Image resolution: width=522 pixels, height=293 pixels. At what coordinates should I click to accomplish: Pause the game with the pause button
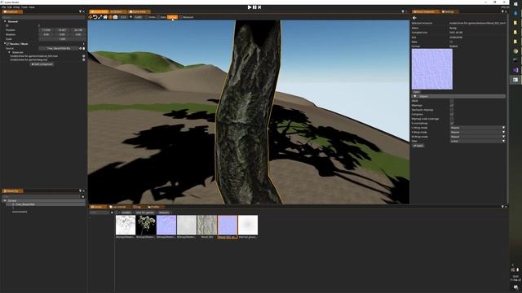tap(254, 7)
